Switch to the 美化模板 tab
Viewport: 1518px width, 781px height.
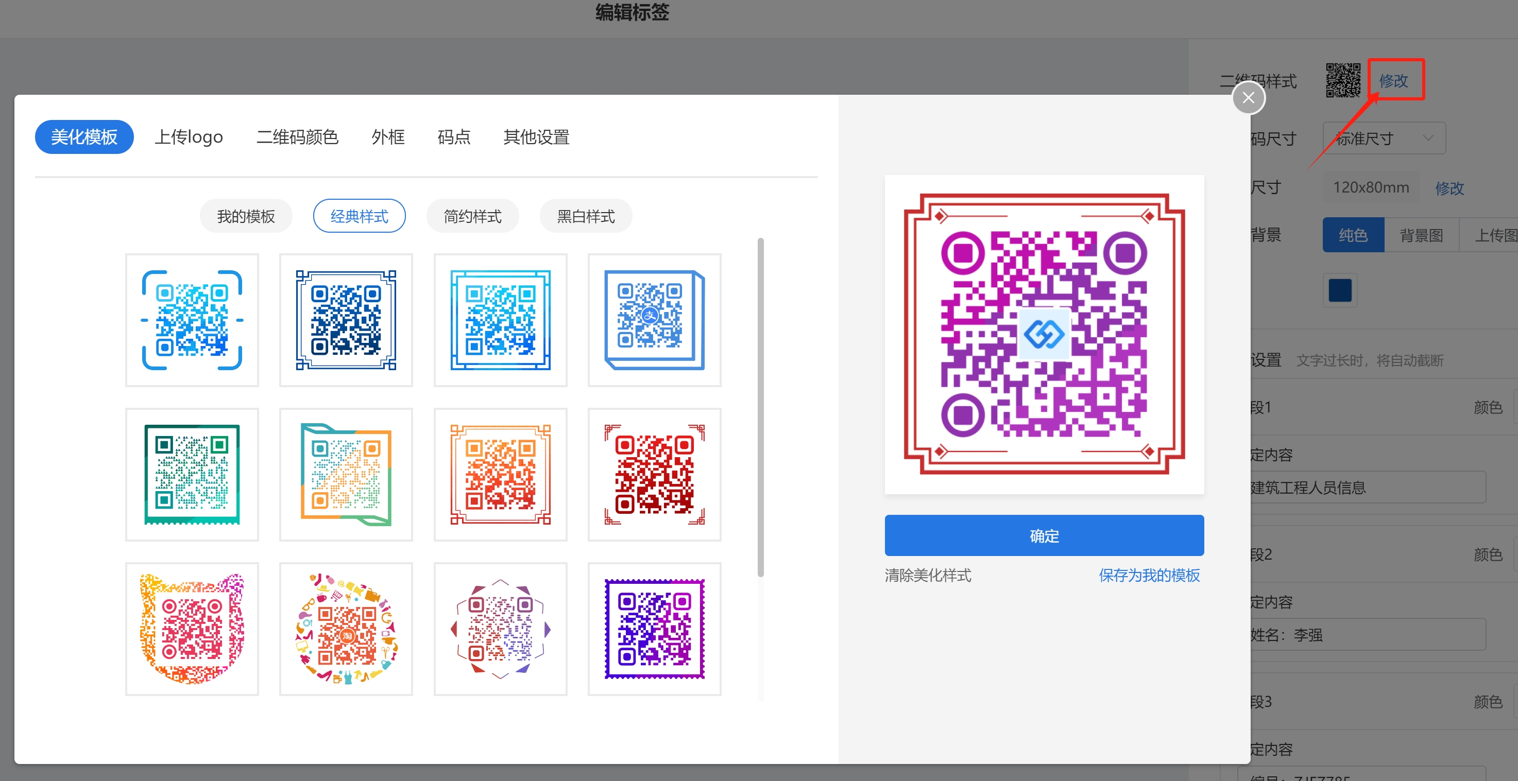tap(84, 137)
